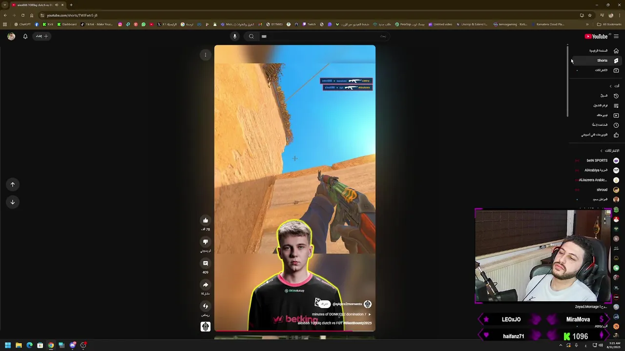Reload the page
Viewport: 625px width, 351px height.
coord(22,15)
